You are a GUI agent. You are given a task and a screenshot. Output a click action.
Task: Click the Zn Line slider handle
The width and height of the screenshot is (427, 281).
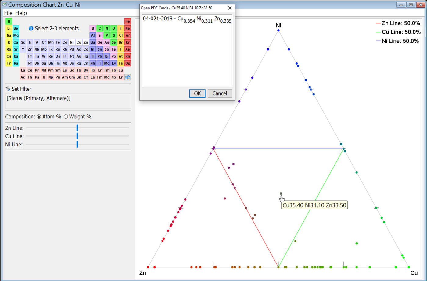[77, 128]
